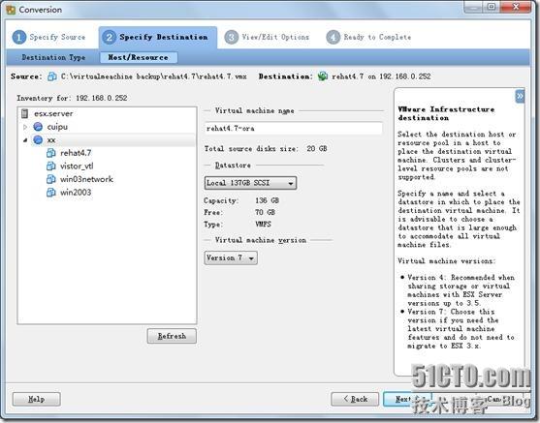The image size is (540, 423).
Task: Click the Inventory for 192.168.0.252 label
Action: [72, 98]
